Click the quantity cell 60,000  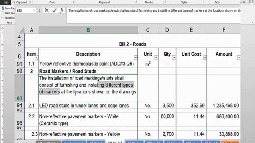pyautogui.click(x=167, y=120)
